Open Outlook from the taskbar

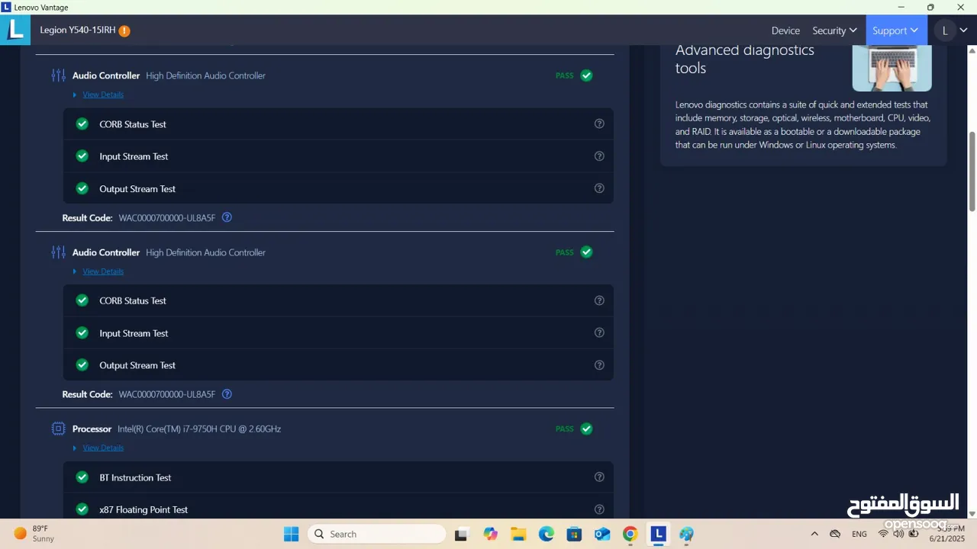pyautogui.click(x=602, y=535)
